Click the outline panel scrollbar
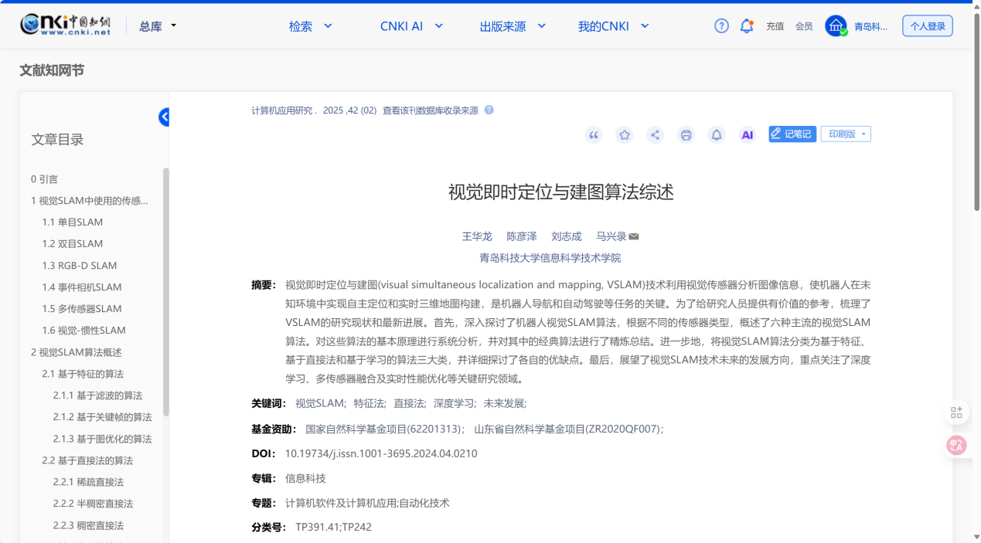 166,292
